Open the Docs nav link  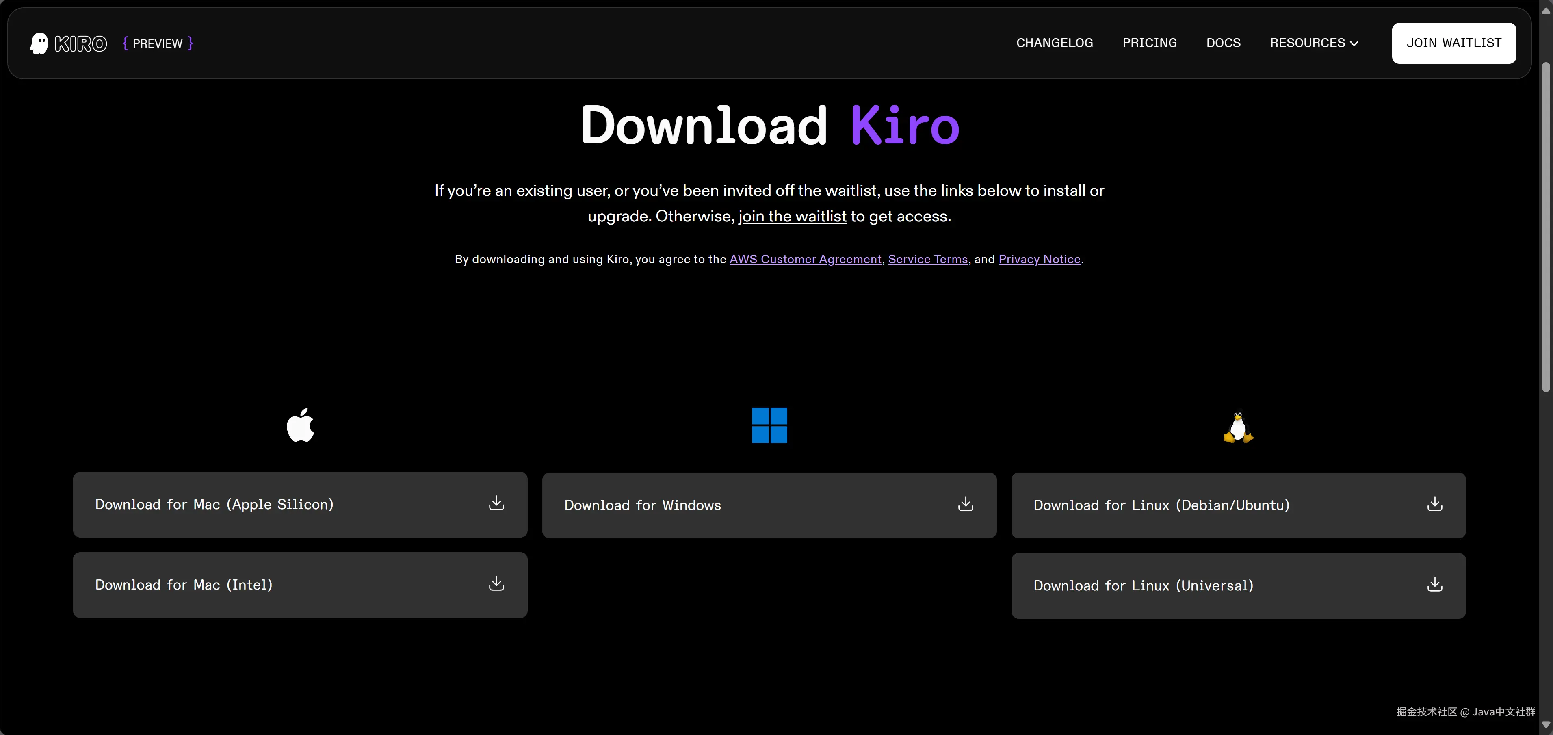click(x=1223, y=43)
